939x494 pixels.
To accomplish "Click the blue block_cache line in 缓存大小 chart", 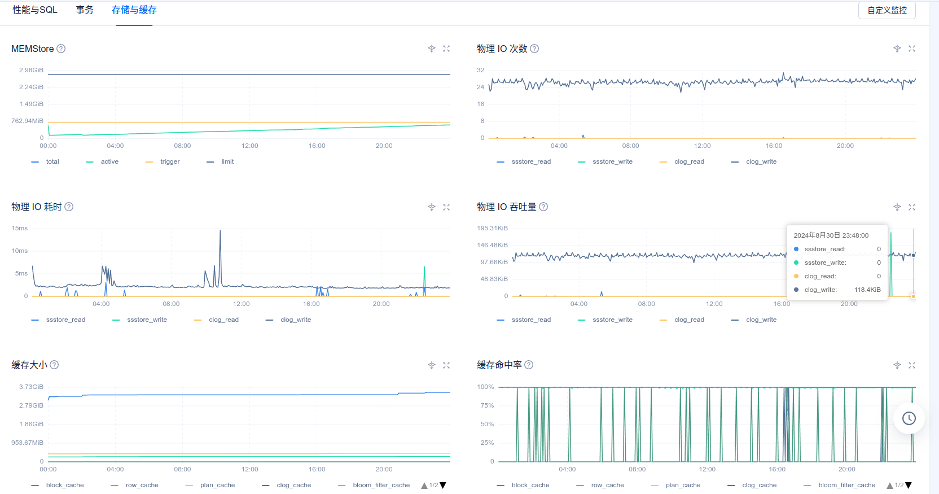I will tap(248, 395).
